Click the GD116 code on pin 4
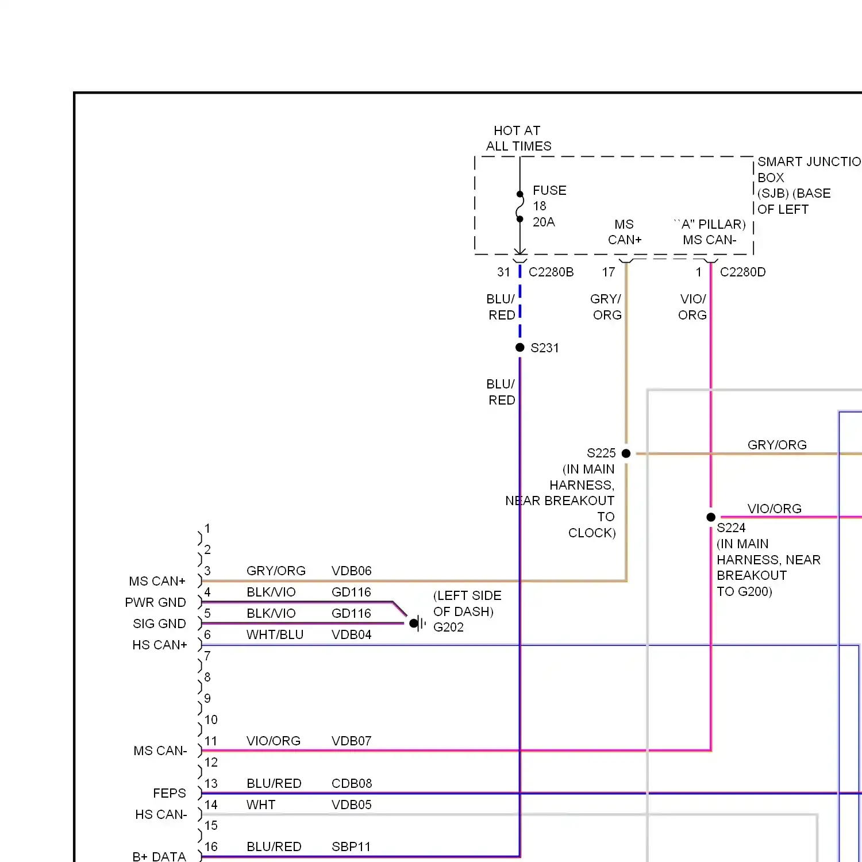Image resolution: width=862 pixels, height=862 pixels. pos(351,592)
